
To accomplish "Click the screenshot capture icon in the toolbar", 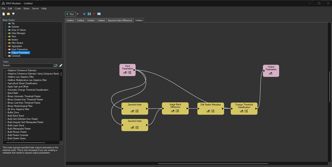I will [x=99, y=14].
